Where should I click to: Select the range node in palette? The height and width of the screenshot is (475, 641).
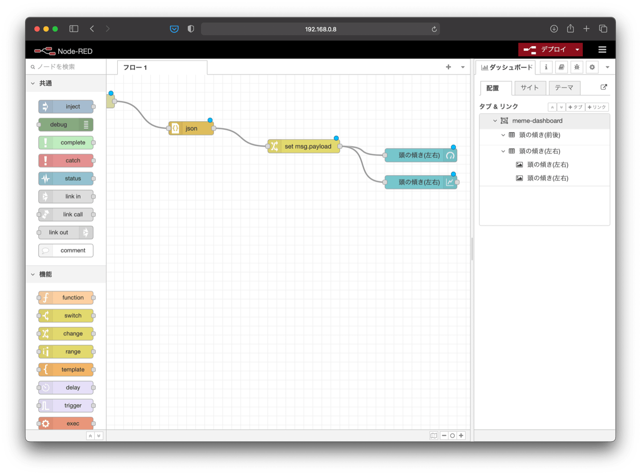(66, 352)
